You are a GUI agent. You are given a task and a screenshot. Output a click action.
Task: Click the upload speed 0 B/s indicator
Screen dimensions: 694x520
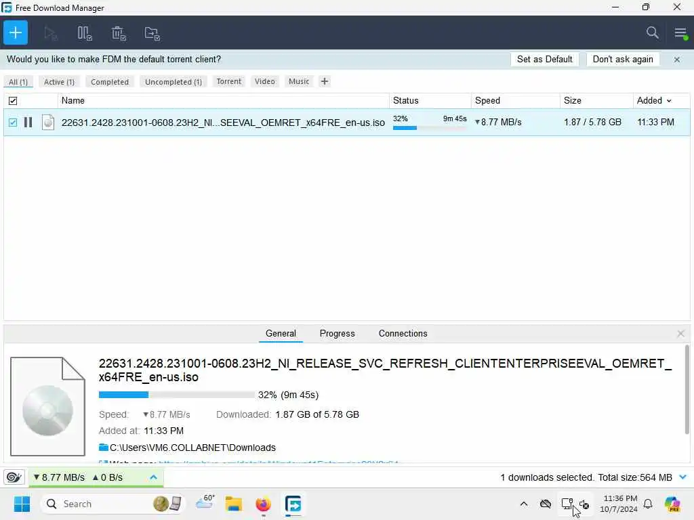107,477
